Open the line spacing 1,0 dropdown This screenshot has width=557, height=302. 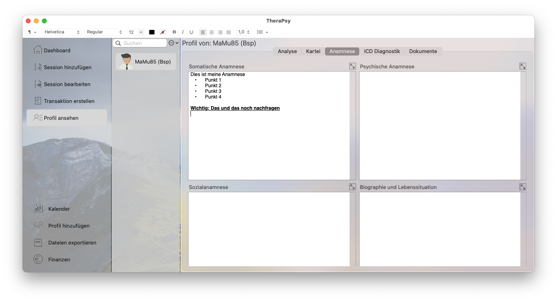pyautogui.click(x=244, y=32)
